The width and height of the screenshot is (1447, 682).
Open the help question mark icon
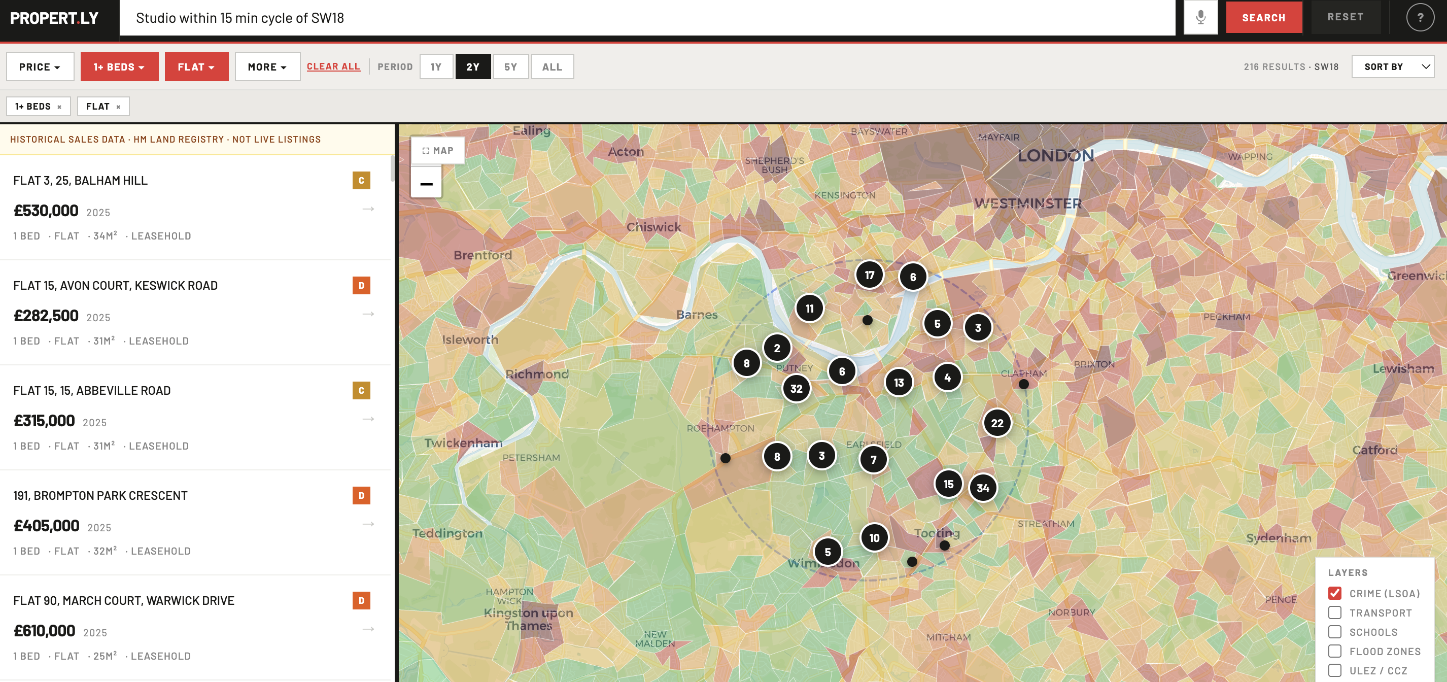tap(1421, 17)
